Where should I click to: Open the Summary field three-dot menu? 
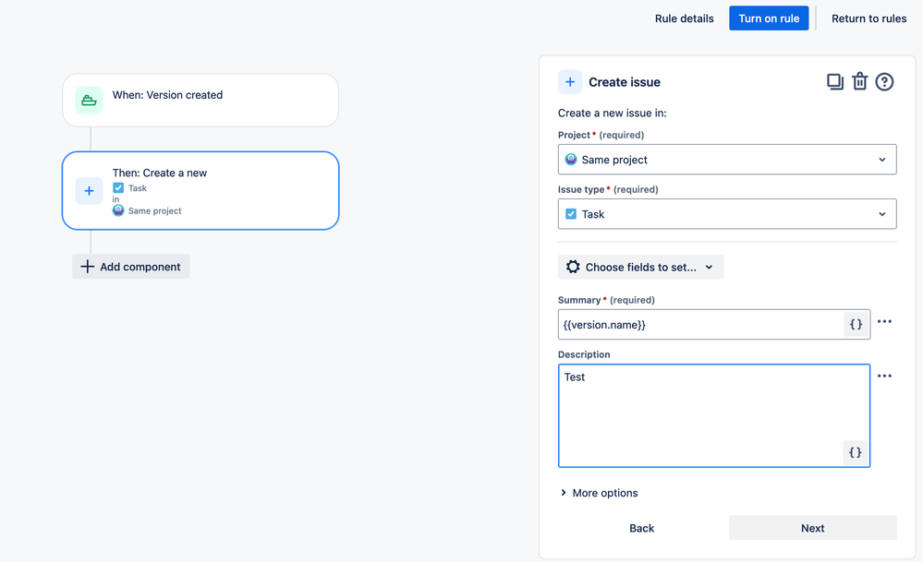[x=884, y=321]
